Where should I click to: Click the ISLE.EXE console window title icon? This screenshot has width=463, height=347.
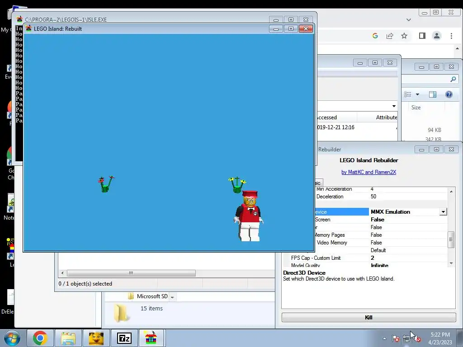[x=19, y=19]
